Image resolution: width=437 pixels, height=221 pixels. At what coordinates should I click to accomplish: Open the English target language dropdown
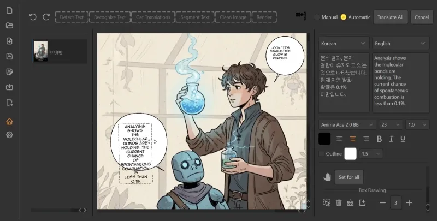pyautogui.click(x=401, y=44)
